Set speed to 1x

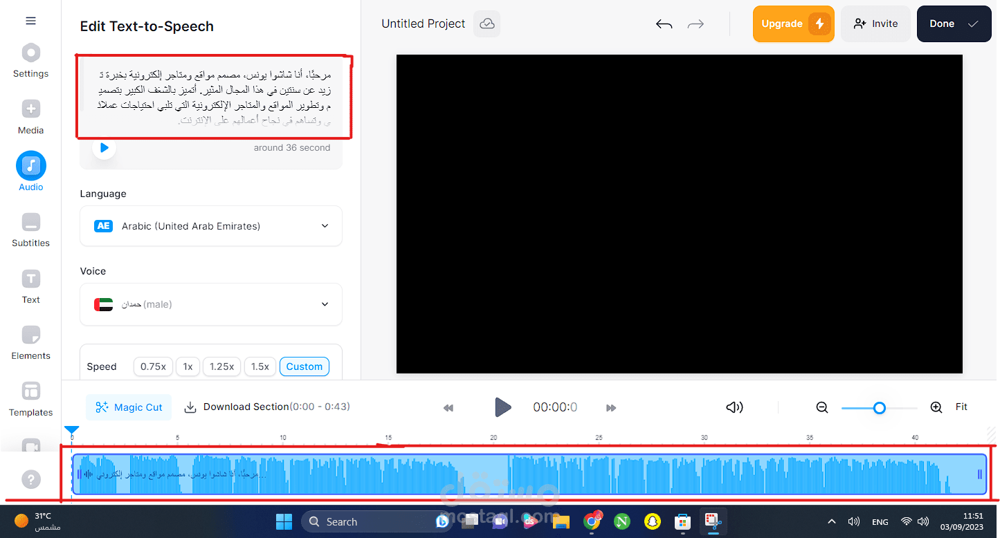point(188,367)
